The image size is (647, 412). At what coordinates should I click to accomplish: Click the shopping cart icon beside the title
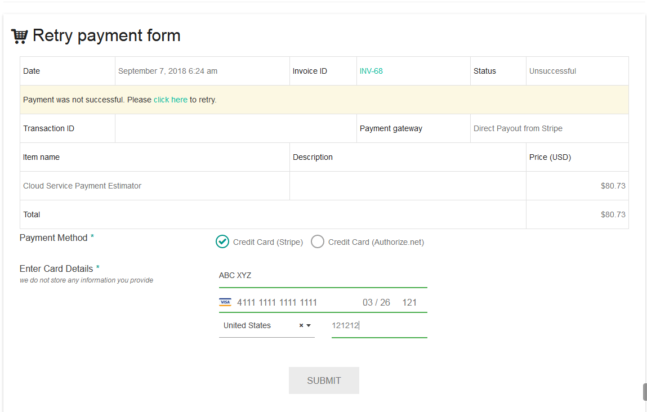tap(19, 36)
